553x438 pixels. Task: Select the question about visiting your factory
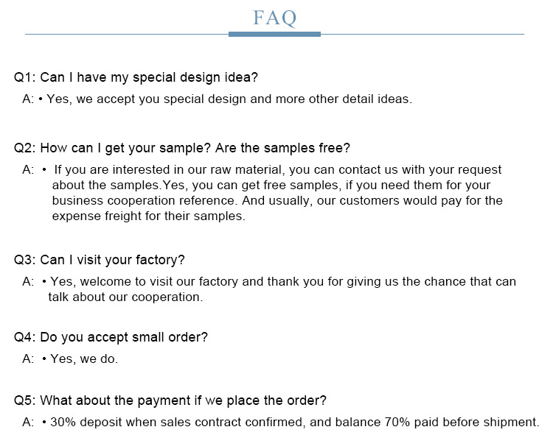click(x=99, y=260)
